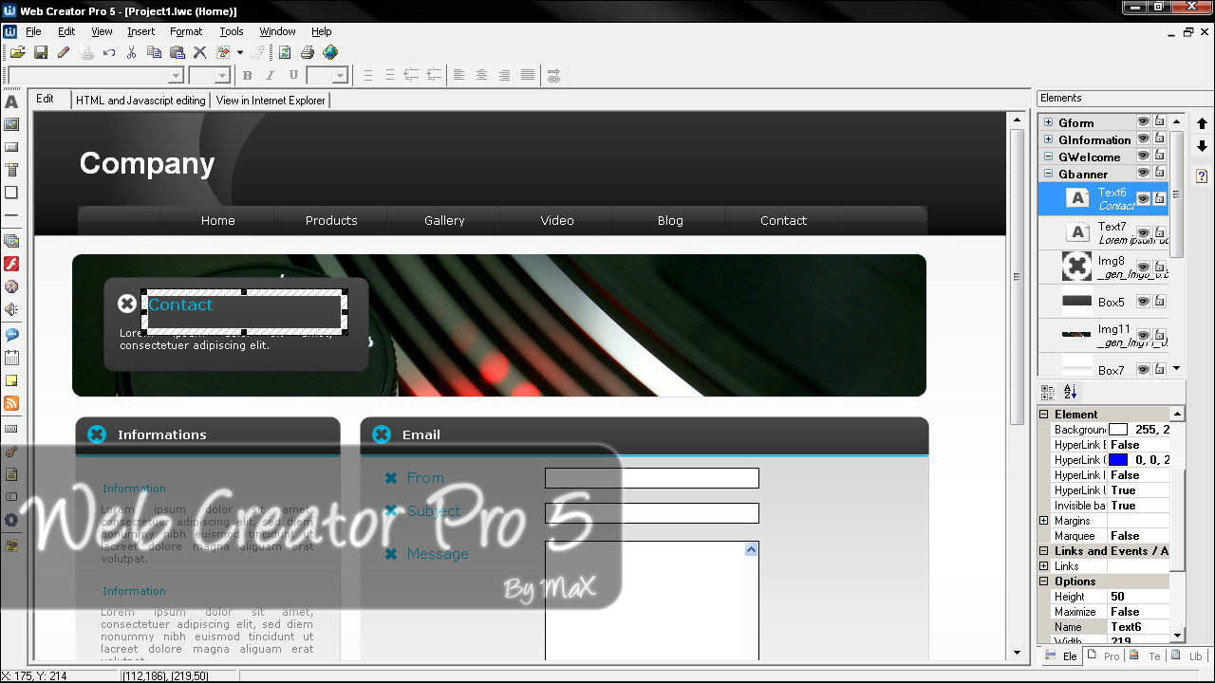This screenshot has width=1215, height=683.
Task: Open help with the yellow question mark icon
Action: pos(1202,176)
